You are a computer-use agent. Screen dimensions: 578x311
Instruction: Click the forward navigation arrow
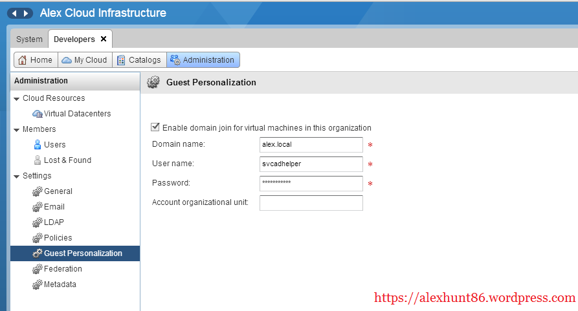coord(26,14)
